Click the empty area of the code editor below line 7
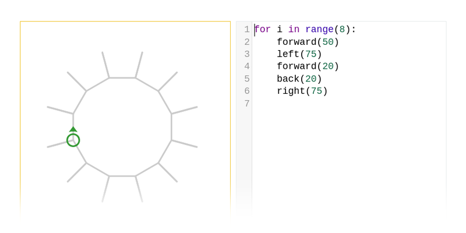The image size is (466, 233). click(x=349, y=157)
